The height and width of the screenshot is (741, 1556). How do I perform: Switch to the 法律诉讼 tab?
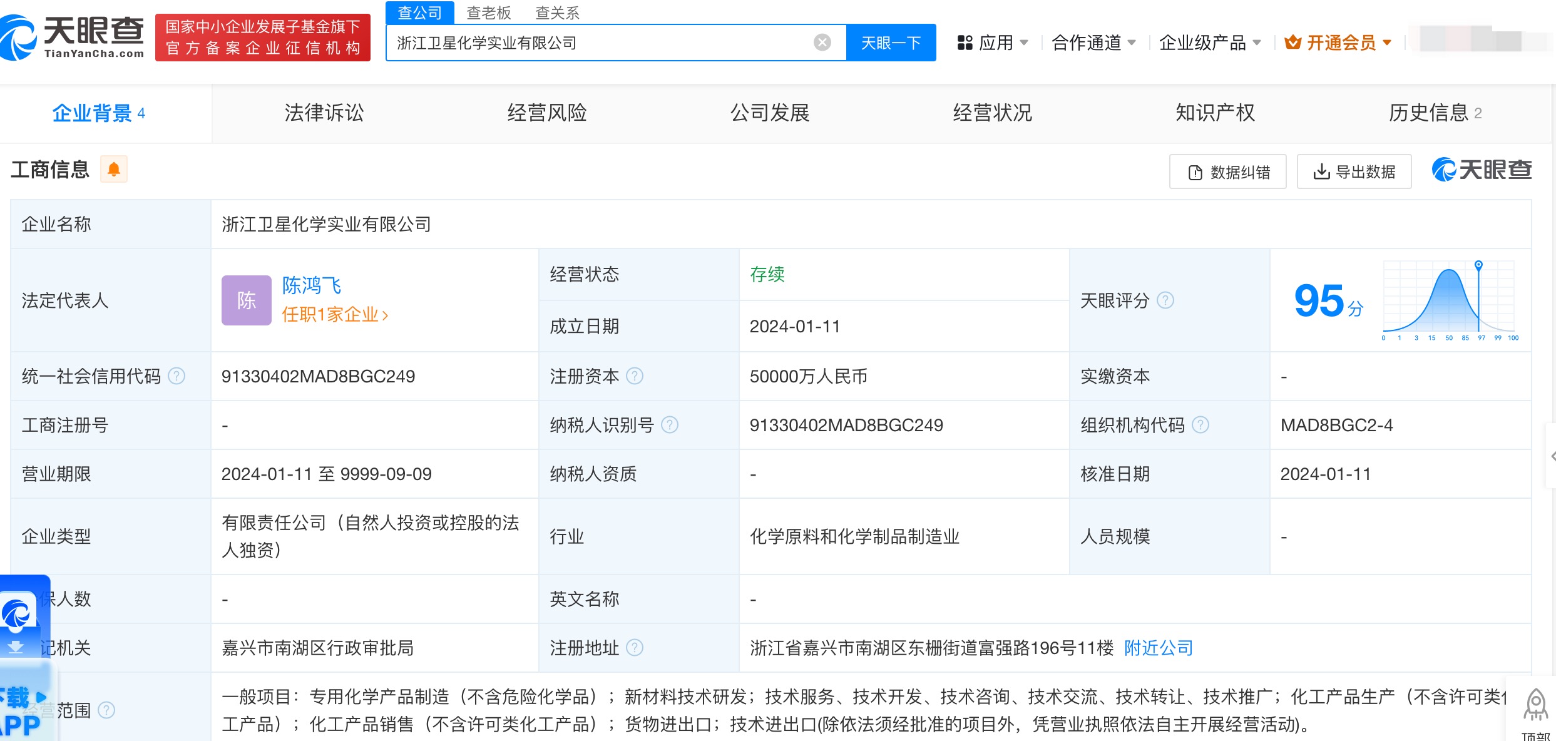(324, 113)
